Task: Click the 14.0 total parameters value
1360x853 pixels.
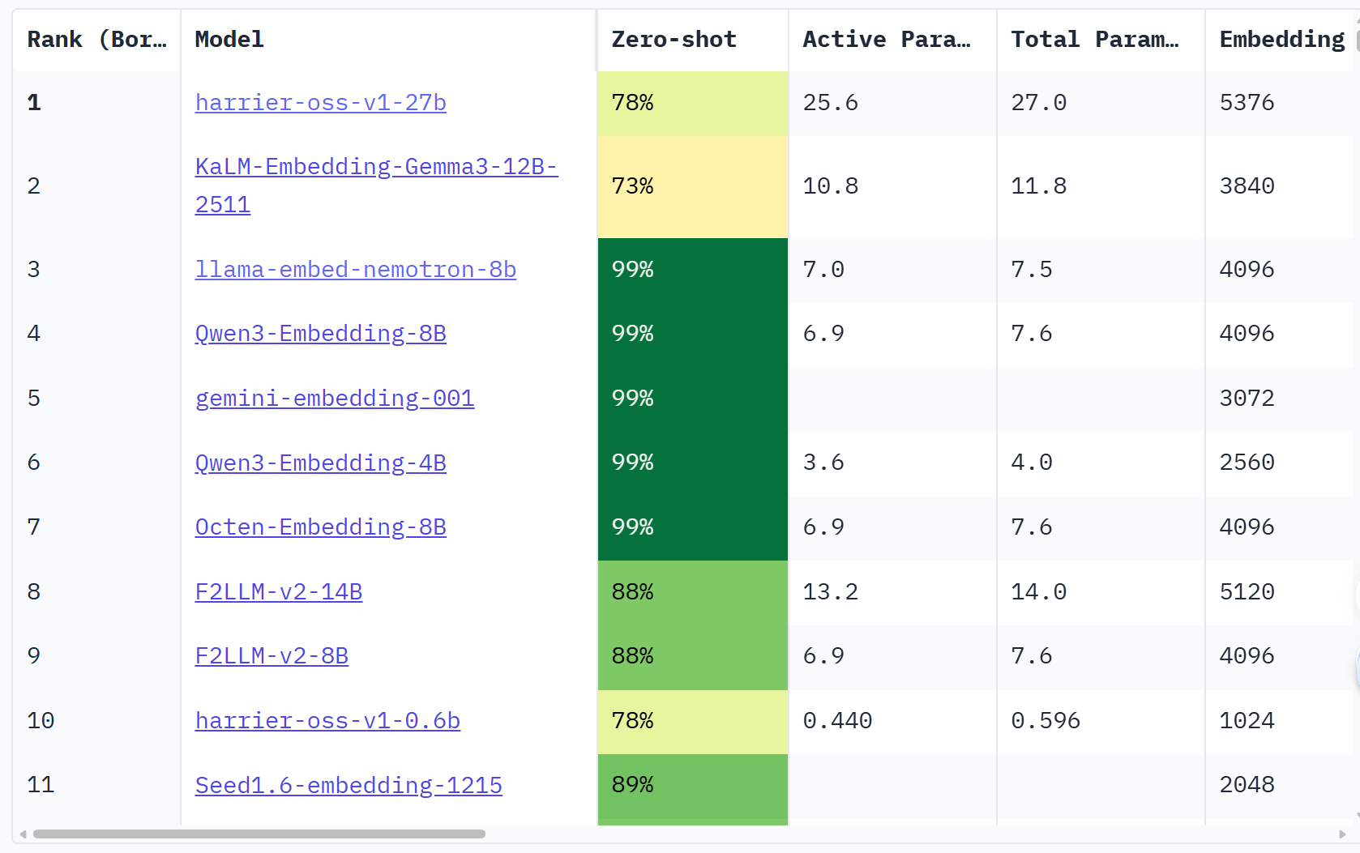Action: (1038, 592)
